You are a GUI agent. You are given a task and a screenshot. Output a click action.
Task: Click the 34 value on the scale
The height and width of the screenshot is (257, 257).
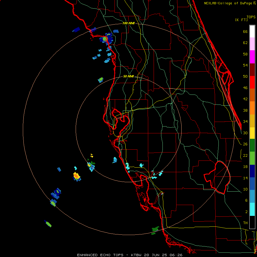[245, 122]
